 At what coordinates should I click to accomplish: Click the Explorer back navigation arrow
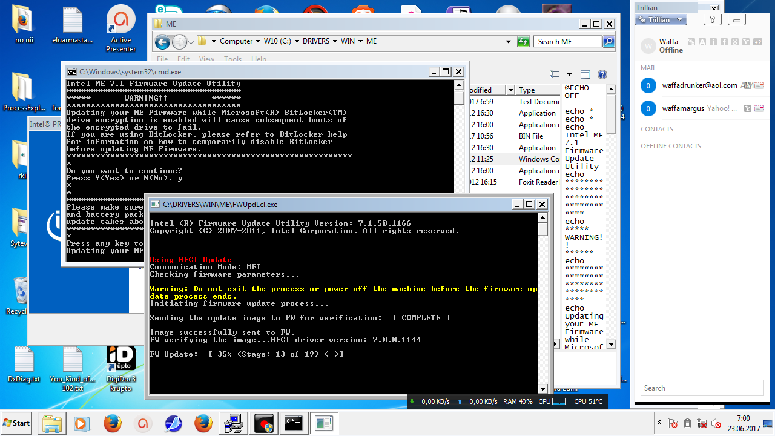(x=162, y=42)
